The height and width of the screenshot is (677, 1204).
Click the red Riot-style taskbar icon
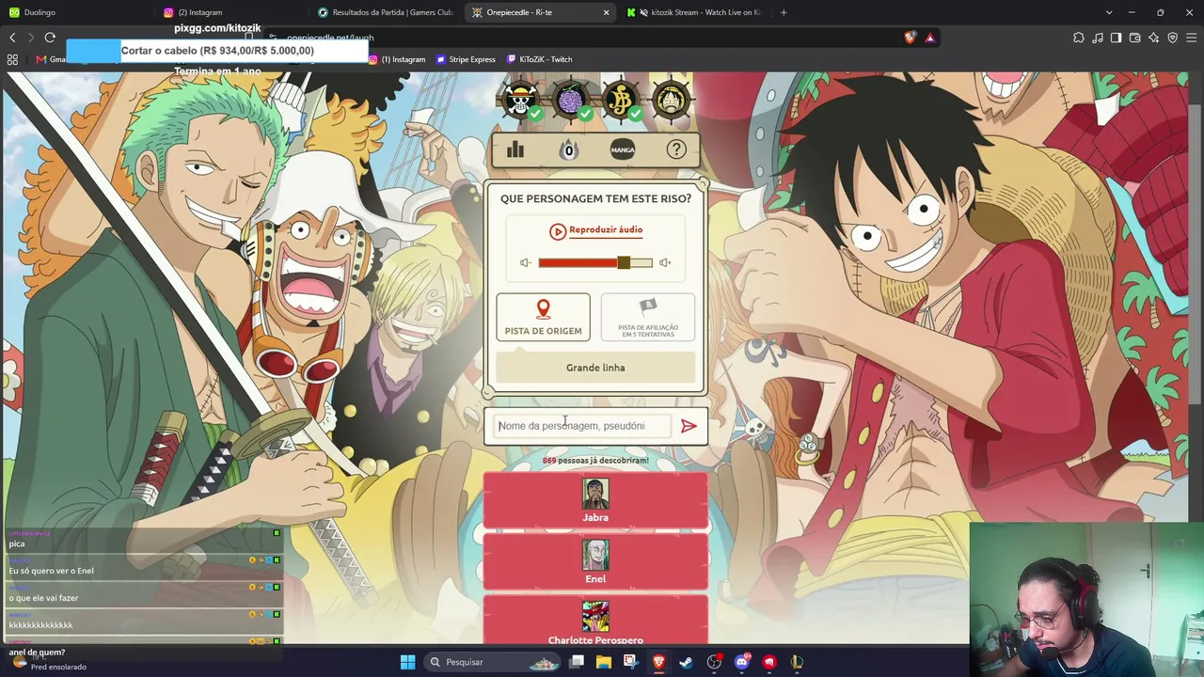click(769, 662)
